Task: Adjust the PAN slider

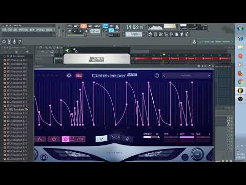Action: (203, 137)
